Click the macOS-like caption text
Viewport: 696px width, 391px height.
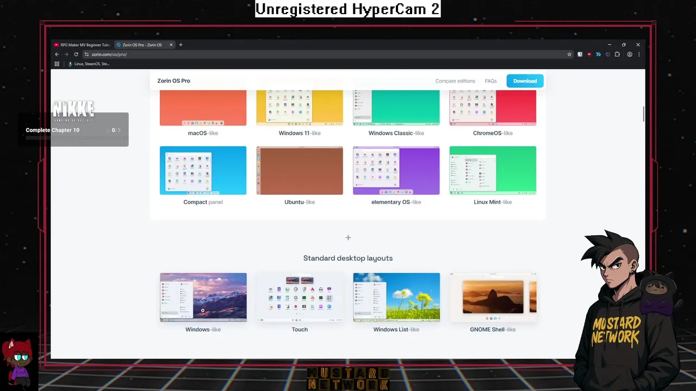point(203,133)
